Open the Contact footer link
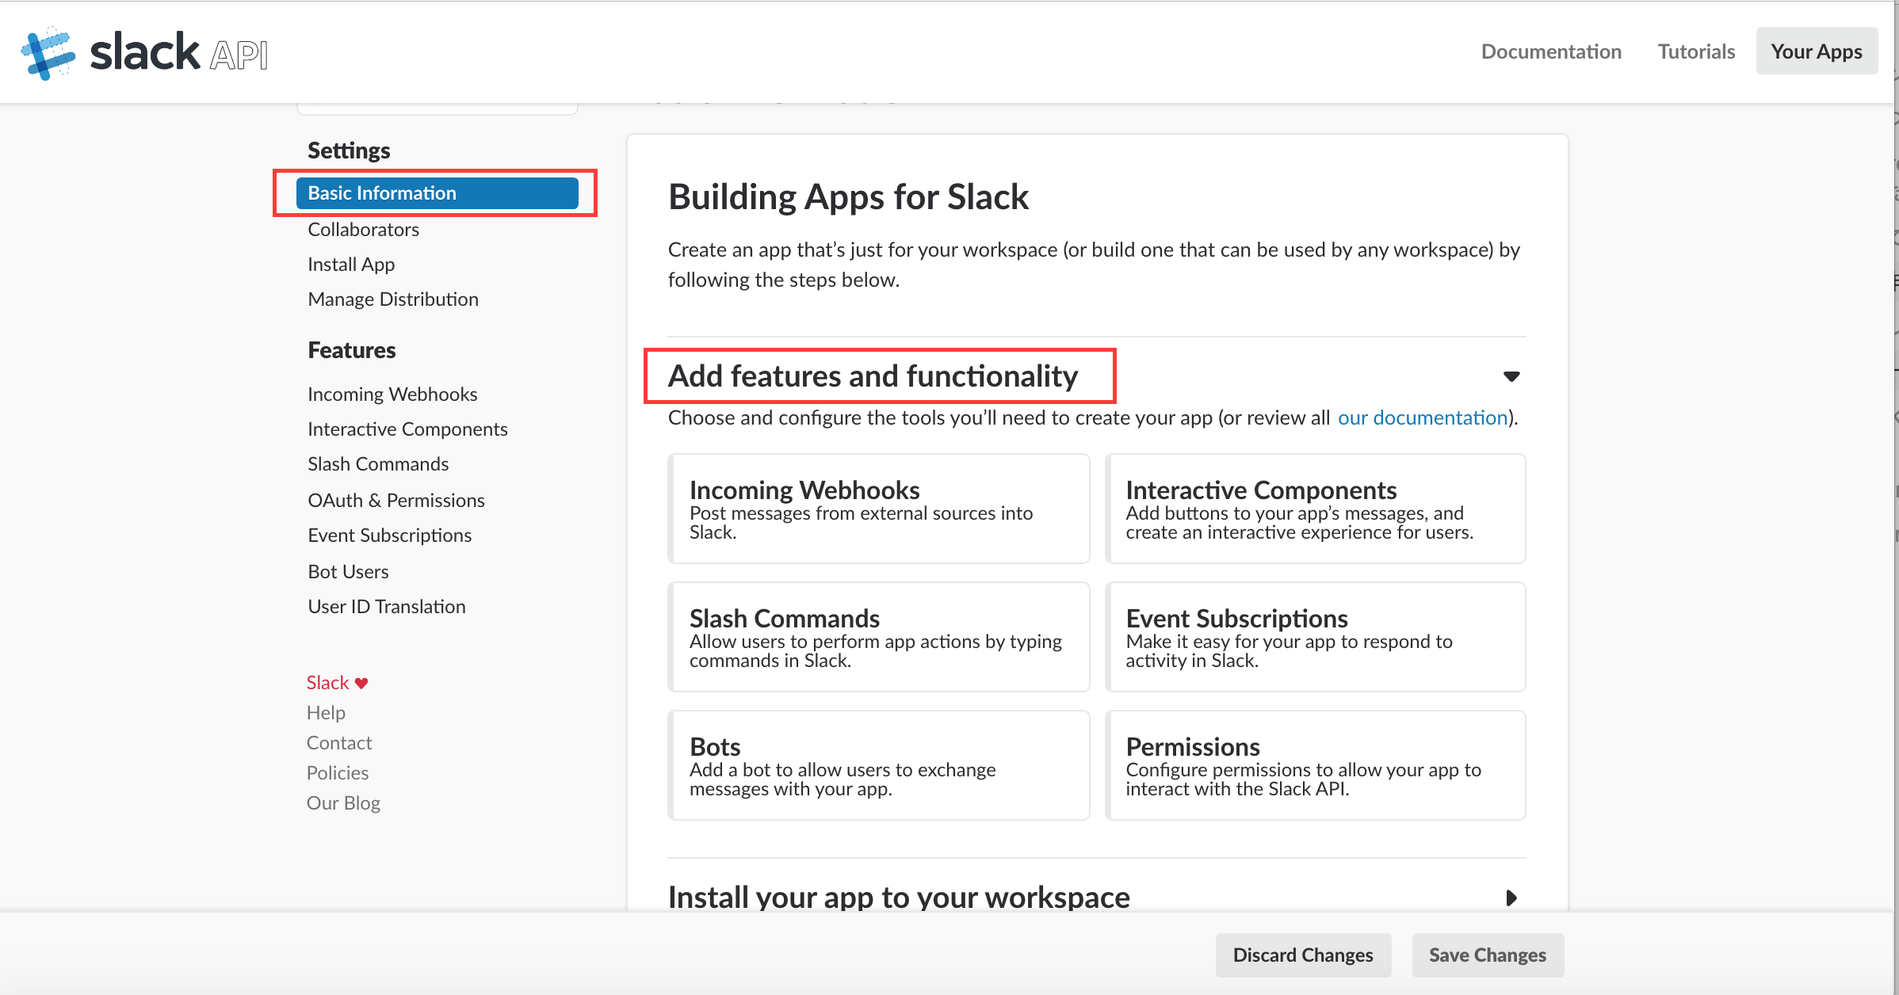The height and width of the screenshot is (995, 1899). [x=339, y=742]
